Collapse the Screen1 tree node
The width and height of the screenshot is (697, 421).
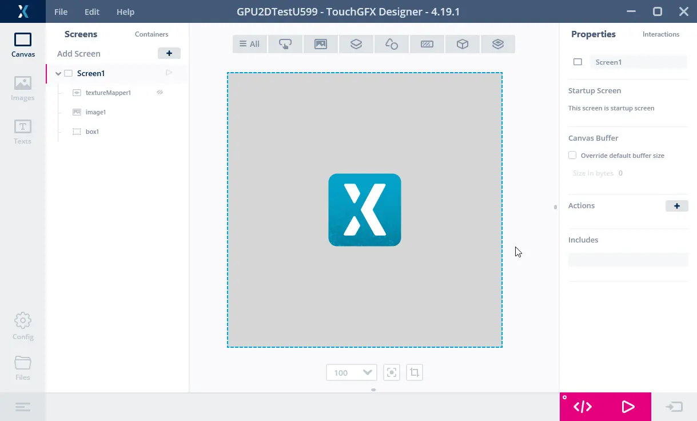click(58, 74)
